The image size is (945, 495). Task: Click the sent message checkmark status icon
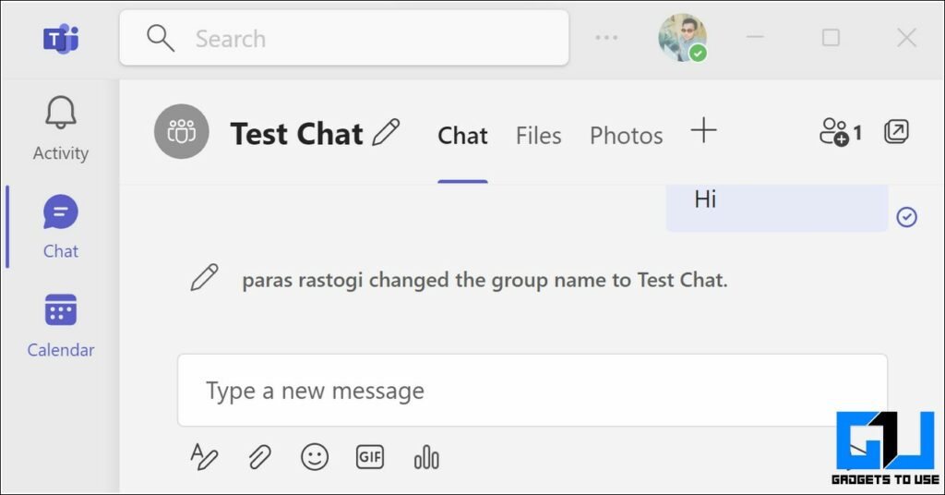[x=906, y=216]
